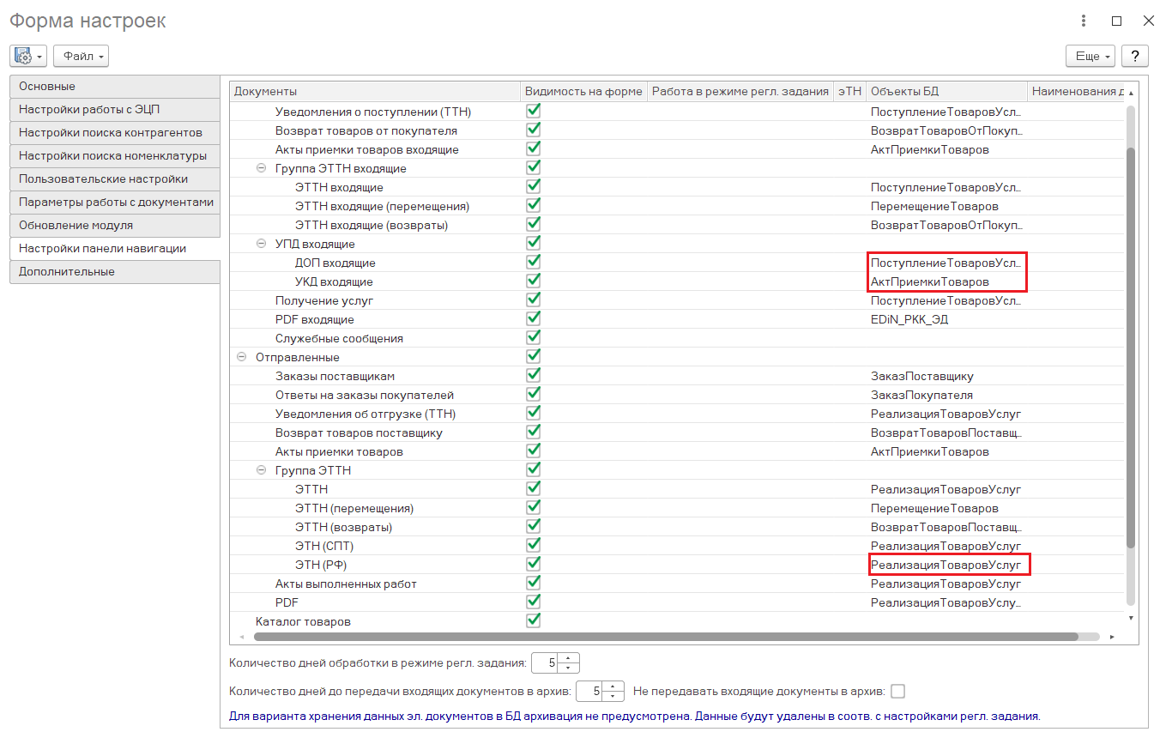Viewport: 1166px width, 738px height.
Task: Click the table's scroll-up arrow
Action: coord(1131,93)
